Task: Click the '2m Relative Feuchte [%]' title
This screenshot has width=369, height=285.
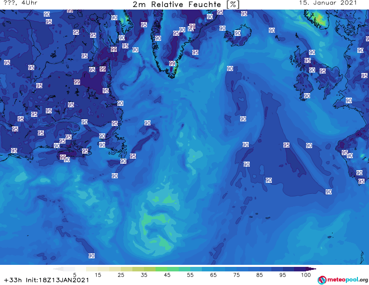Action: (186, 5)
